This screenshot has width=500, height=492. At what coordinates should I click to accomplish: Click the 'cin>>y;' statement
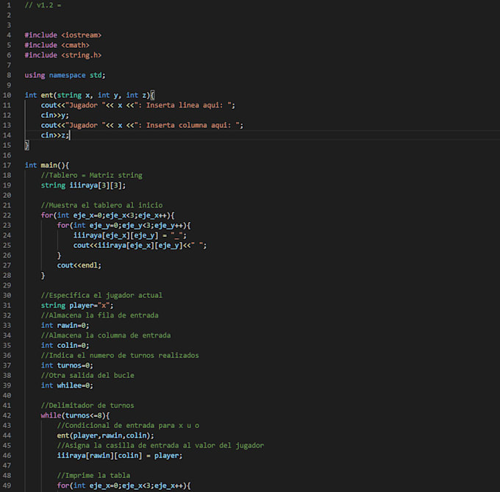point(54,115)
